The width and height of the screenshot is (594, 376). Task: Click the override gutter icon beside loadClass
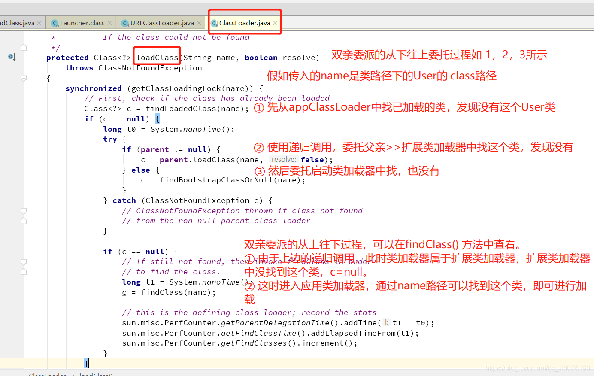point(12,57)
